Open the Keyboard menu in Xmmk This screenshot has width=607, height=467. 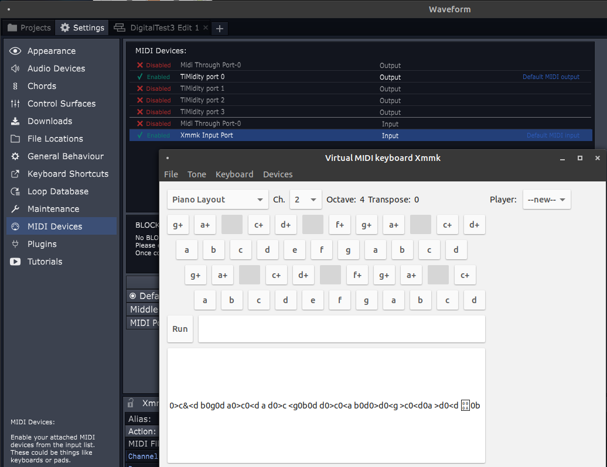[x=234, y=174]
